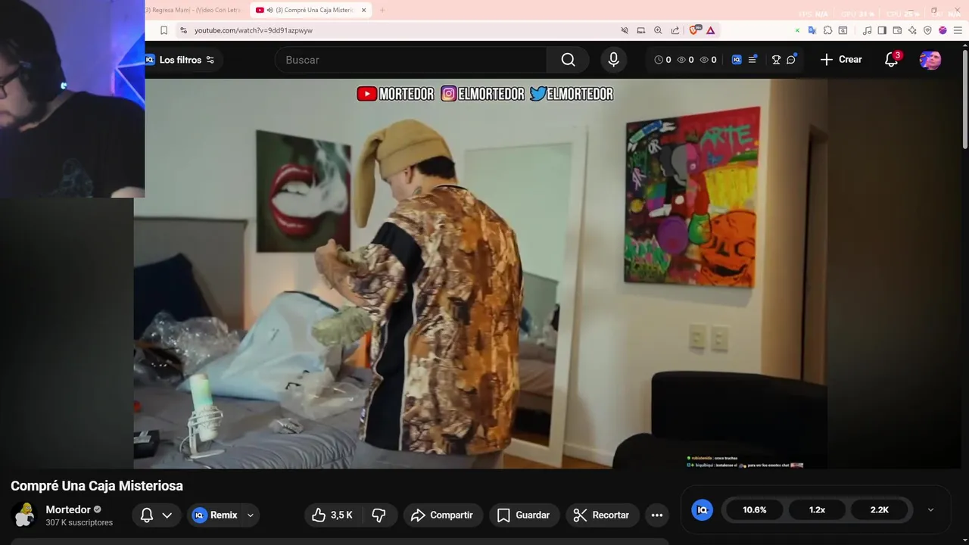
Task: Activate voice search microphone
Action: (x=613, y=60)
